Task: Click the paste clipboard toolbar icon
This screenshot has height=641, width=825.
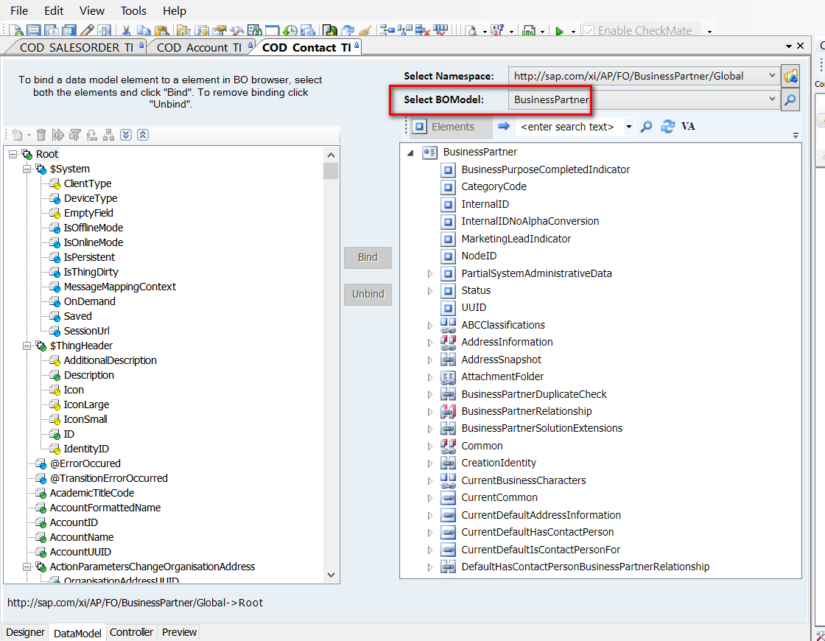Action: [x=162, y=30]
